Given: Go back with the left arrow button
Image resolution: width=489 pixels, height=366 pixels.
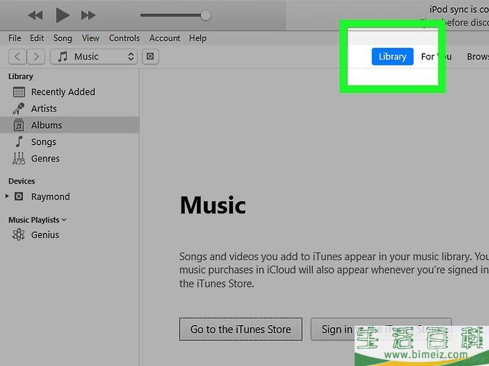Looking at the screenshot, I should [17, 56].
